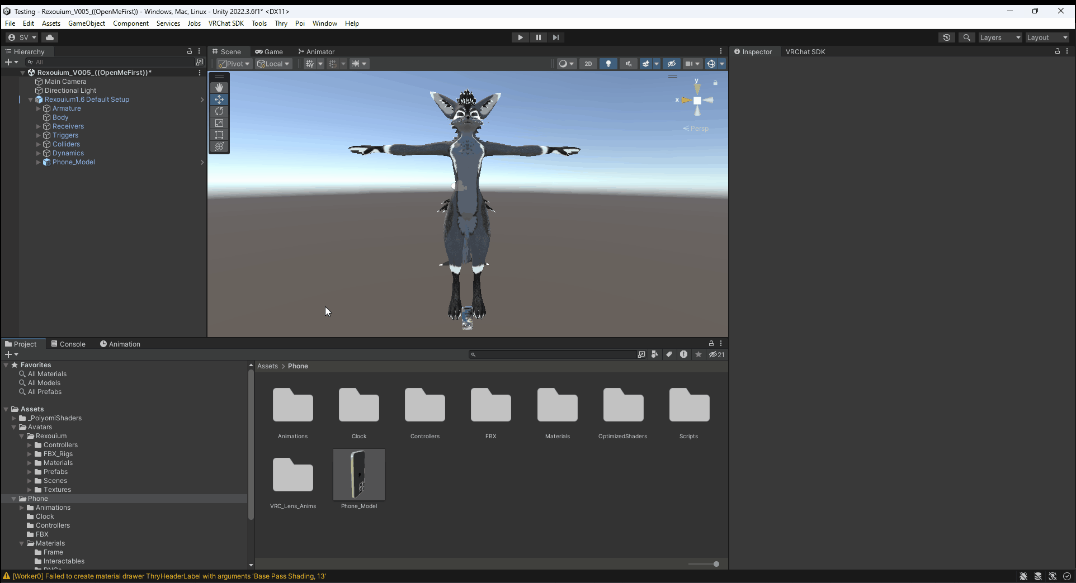Collapse Rexouium1.6 Default Setup

(x=31, y=99)
